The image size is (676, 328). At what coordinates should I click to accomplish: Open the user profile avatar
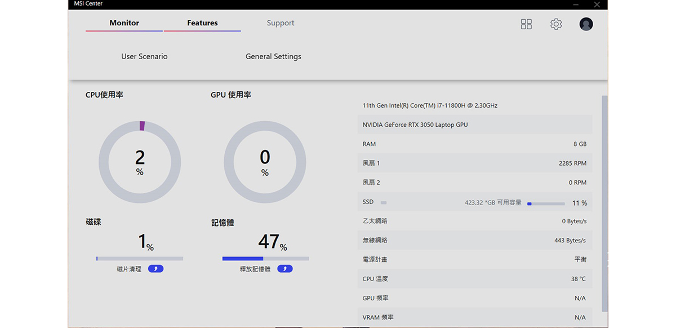point(586,24)
